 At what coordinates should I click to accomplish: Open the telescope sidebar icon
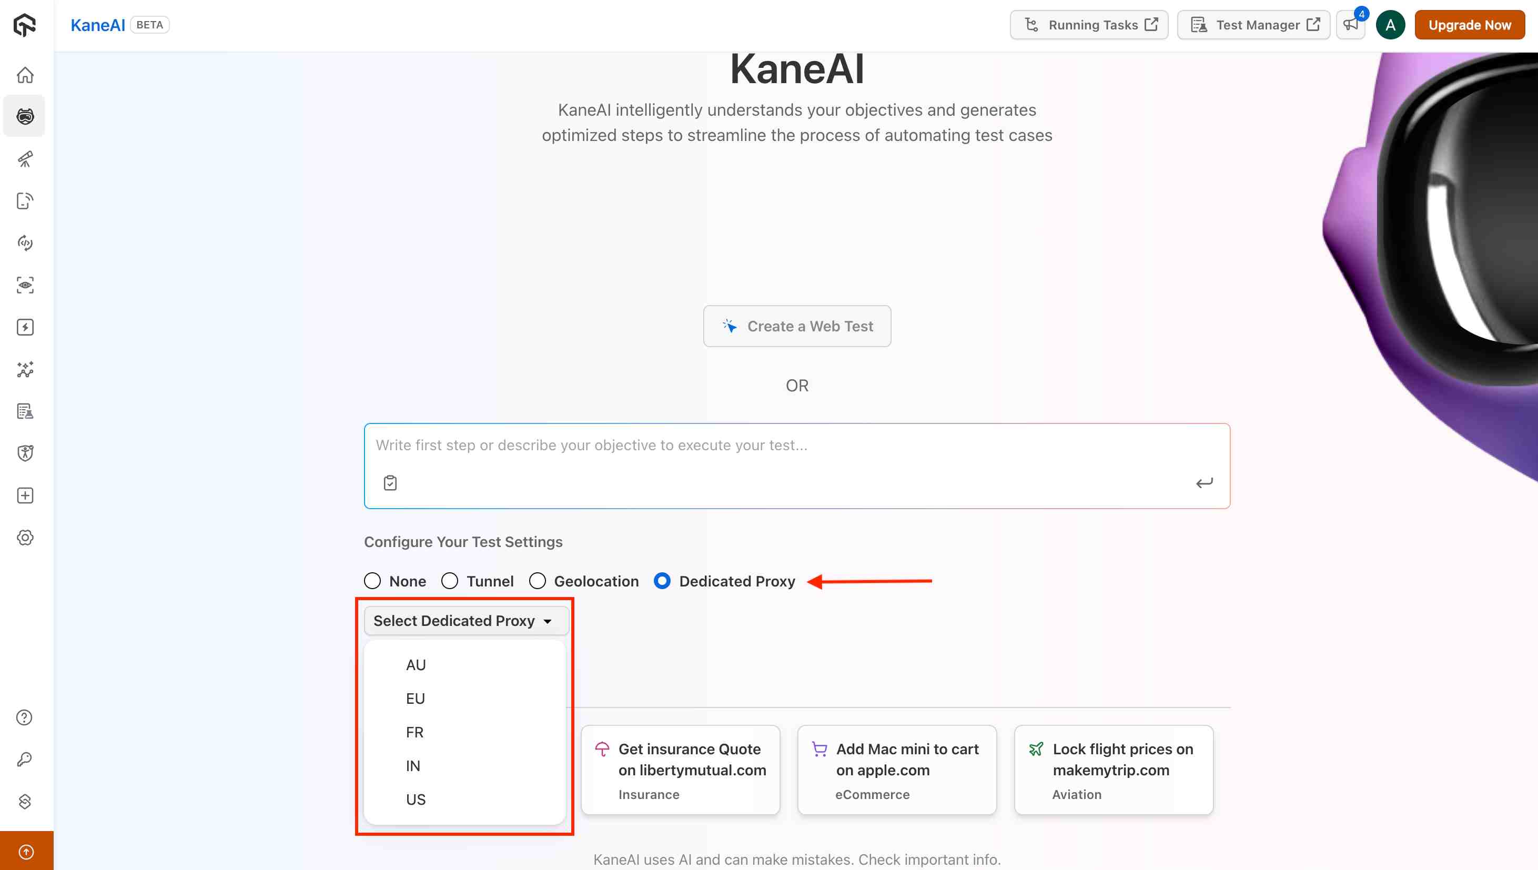25,159
